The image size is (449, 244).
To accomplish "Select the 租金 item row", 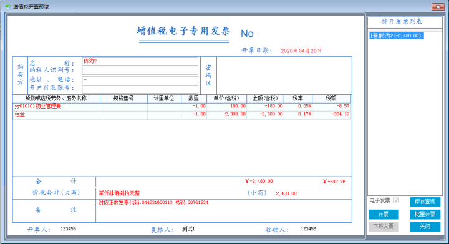I will [182, 115].
